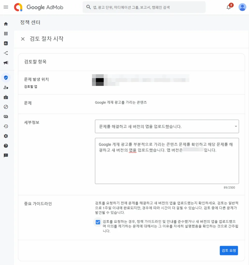249x265 pixels.
Task: Click the 세부정보 label
Action: (32, 122)
